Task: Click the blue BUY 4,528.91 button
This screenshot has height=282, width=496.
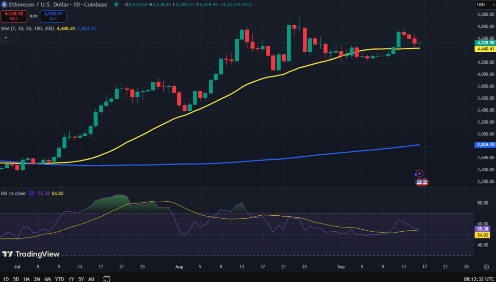Action: 53,16
